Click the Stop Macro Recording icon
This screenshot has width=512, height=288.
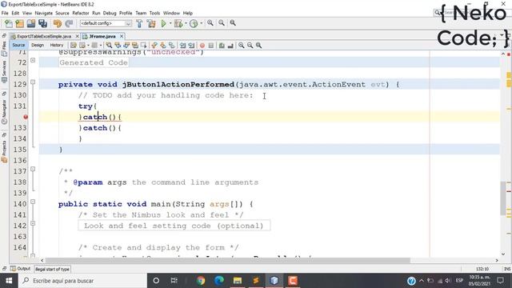pyautogui.click(x=211, y=46)
